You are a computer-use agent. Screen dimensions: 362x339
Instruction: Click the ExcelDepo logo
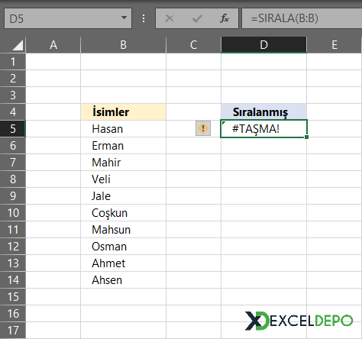299,321
